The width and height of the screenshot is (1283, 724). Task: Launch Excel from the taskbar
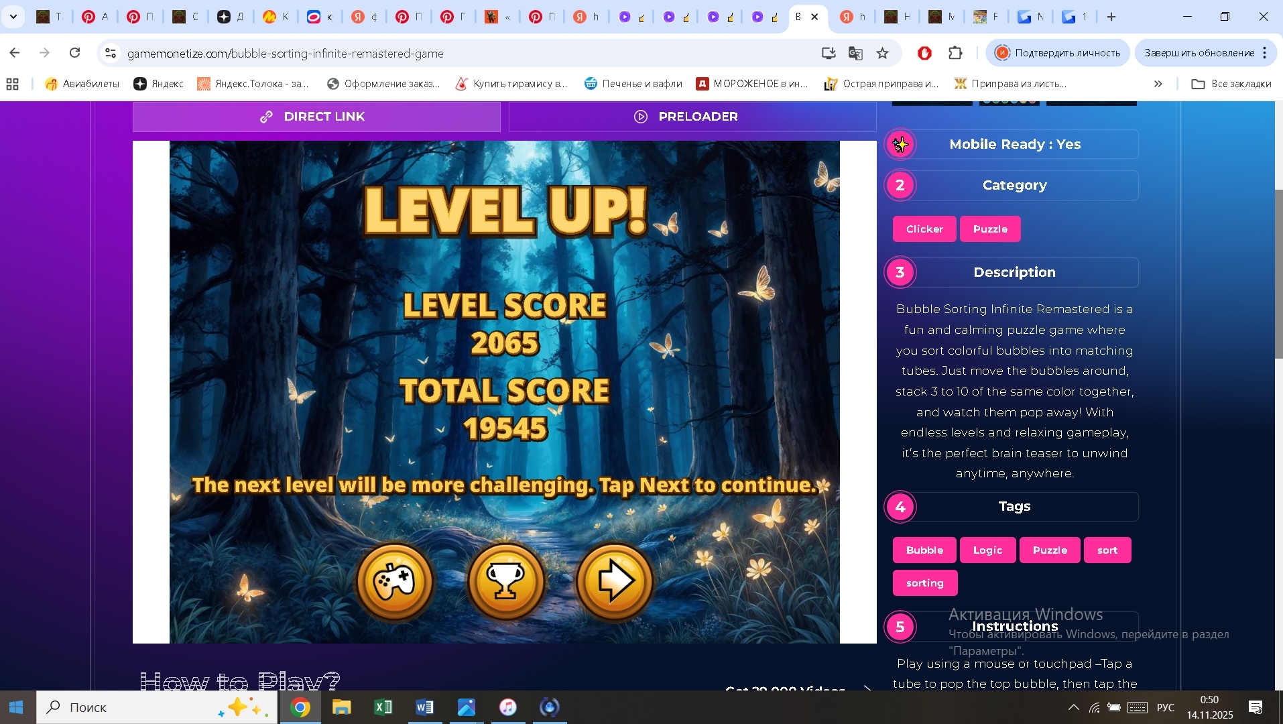tap(383, 707)
